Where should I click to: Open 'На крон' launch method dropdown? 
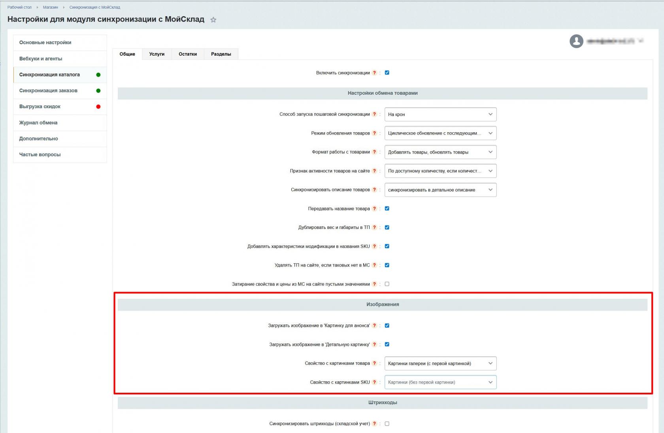pyautogui.click(x=440, y=114)
